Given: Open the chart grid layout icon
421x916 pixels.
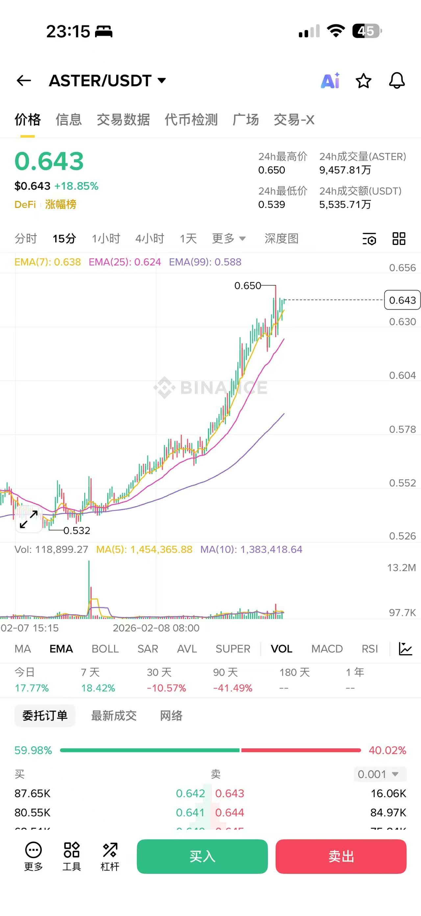Looking at the screenshot, I should [x=399, y=238].
